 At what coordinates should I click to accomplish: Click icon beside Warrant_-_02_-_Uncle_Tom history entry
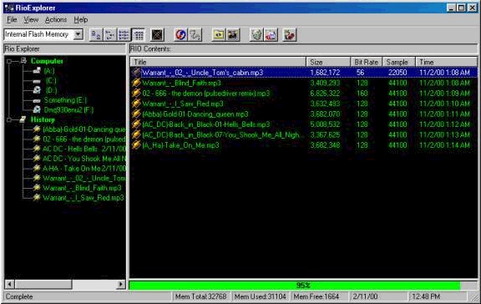[x=37, y=178]
